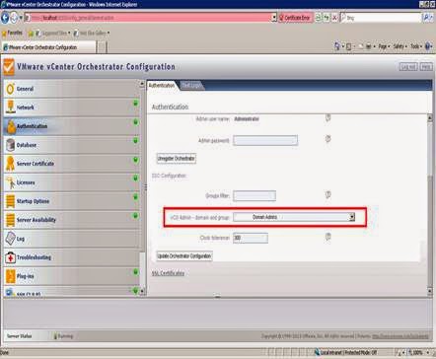436x359 pixels.
Task: Switch to the Authentication tab
Action: [162, 85]
